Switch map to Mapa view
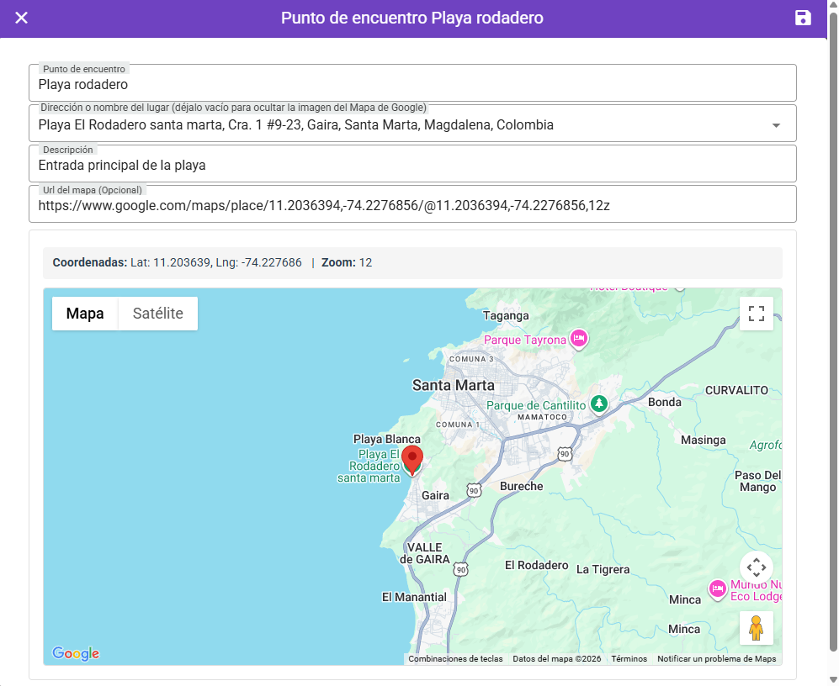The width and height of the screenshot is (839, 686). click(85, 314)
